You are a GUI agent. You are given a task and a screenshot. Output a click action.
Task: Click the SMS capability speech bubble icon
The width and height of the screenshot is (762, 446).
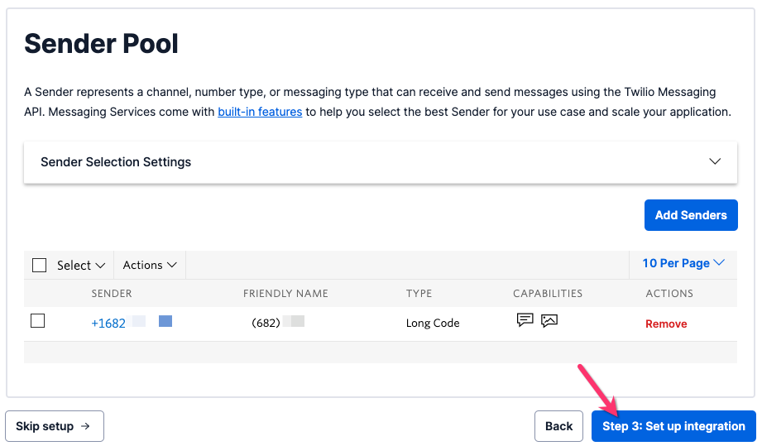tap(525, 320)
